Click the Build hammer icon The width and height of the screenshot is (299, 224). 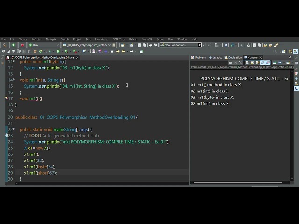(4, 45)
